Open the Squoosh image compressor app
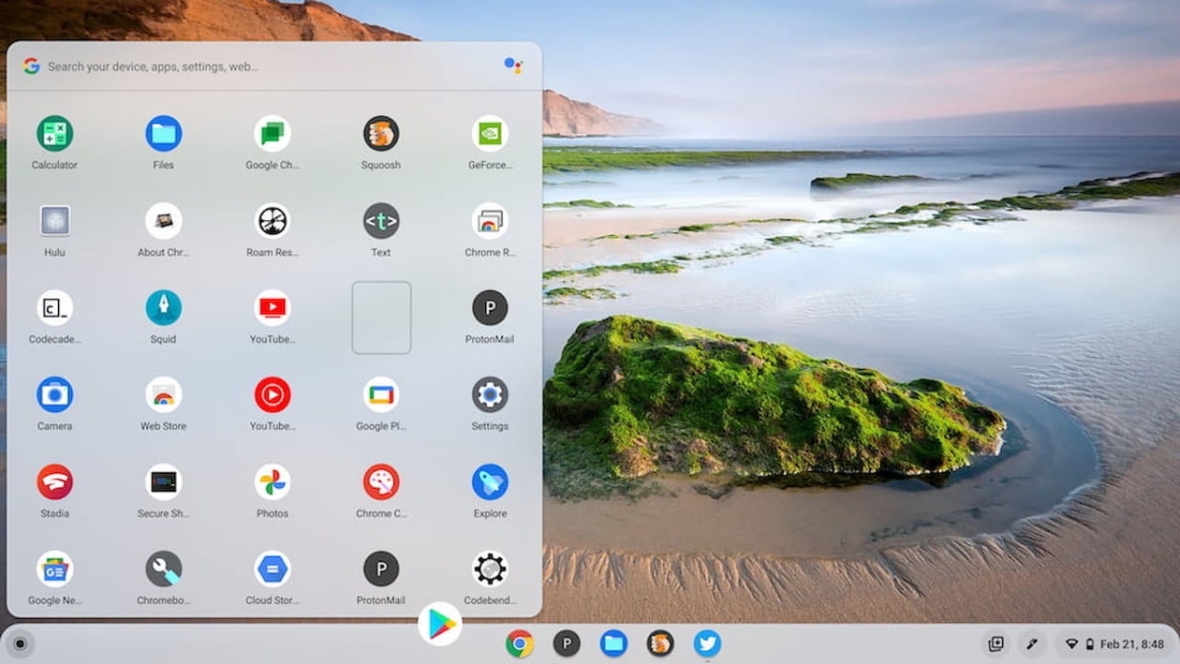Screen dimensions: 1180x664 click(381, 133)
